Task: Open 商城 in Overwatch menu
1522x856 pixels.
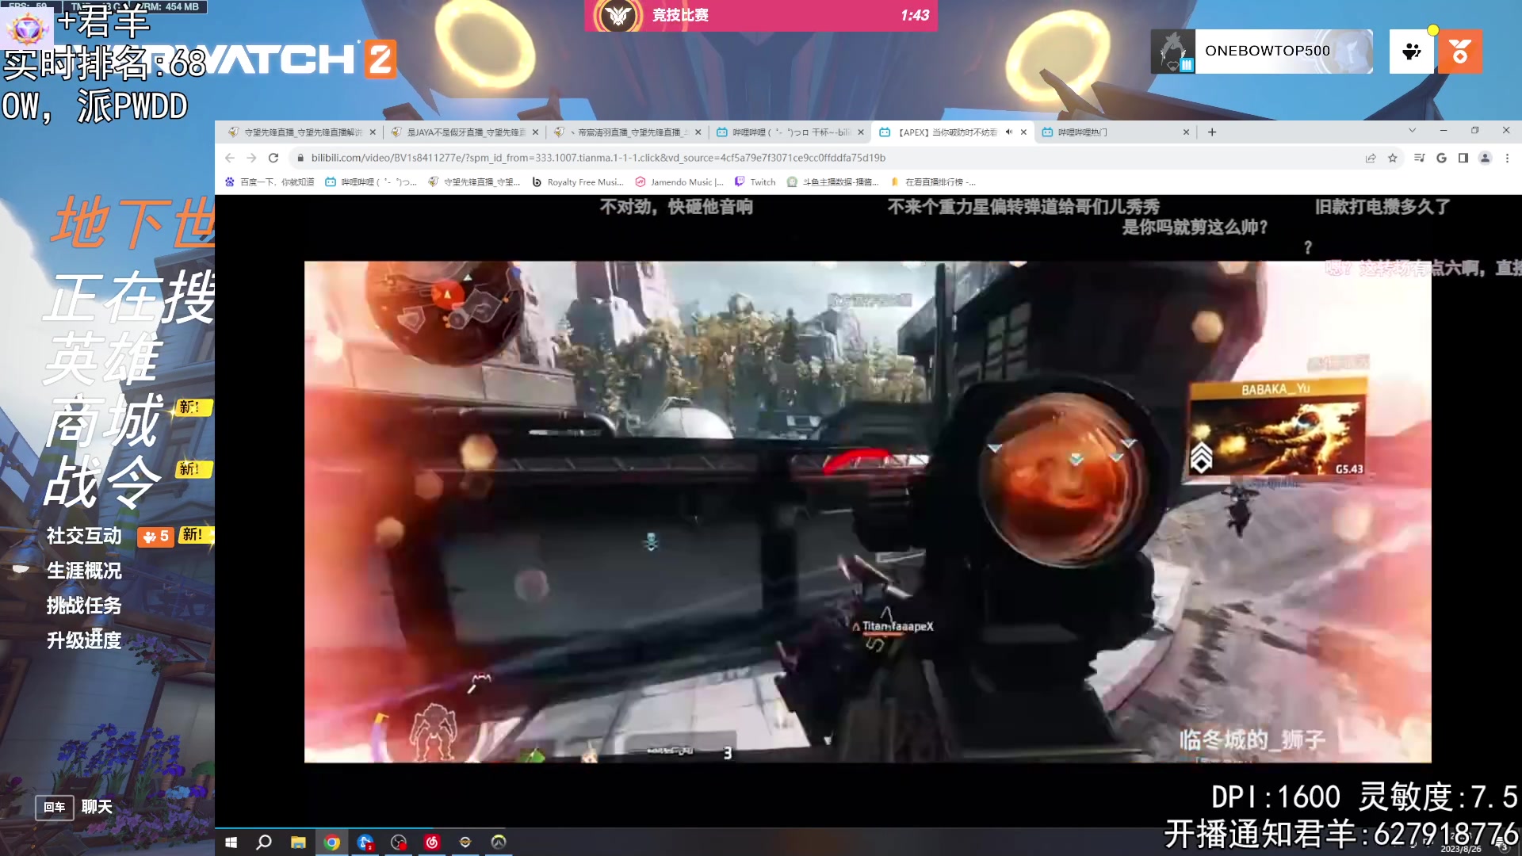Action: point(105,420)
